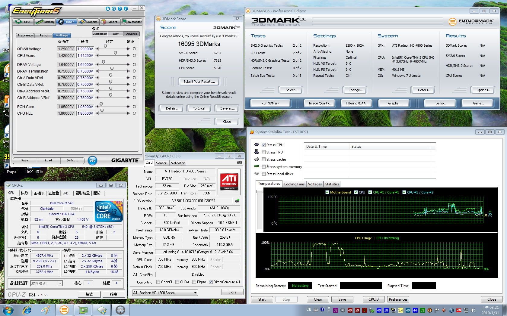Toggle DirectCompute 4.1 checkbox in GPU-Z
507x316 pixels.
tap(211, 282)
